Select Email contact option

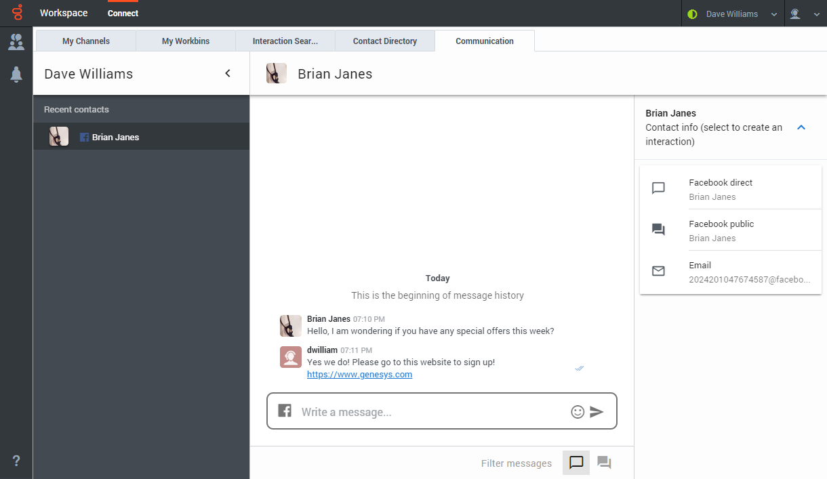click(x=730, y=272)
